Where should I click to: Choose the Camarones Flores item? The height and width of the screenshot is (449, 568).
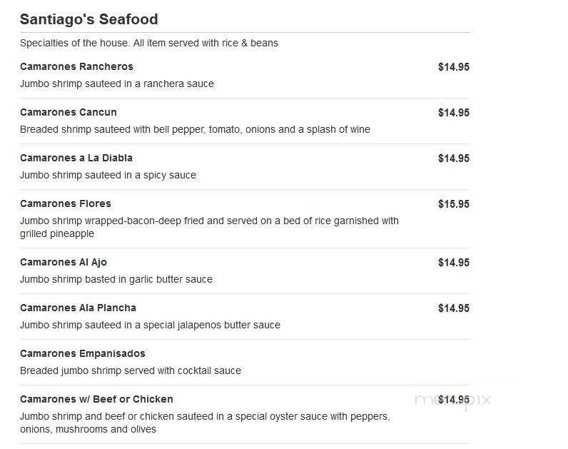click(x=66, y=203)
